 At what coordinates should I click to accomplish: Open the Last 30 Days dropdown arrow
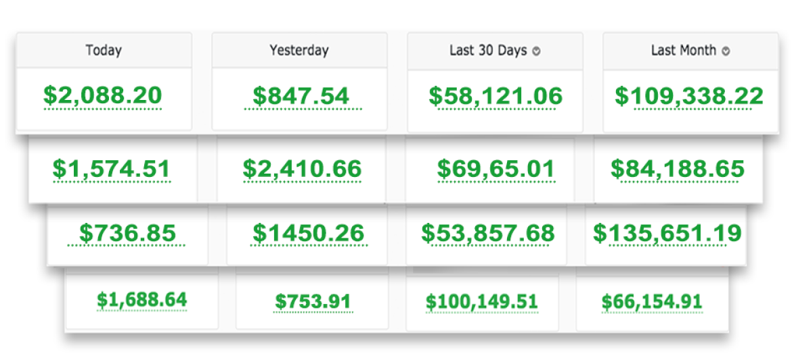(x=536, y=51)
